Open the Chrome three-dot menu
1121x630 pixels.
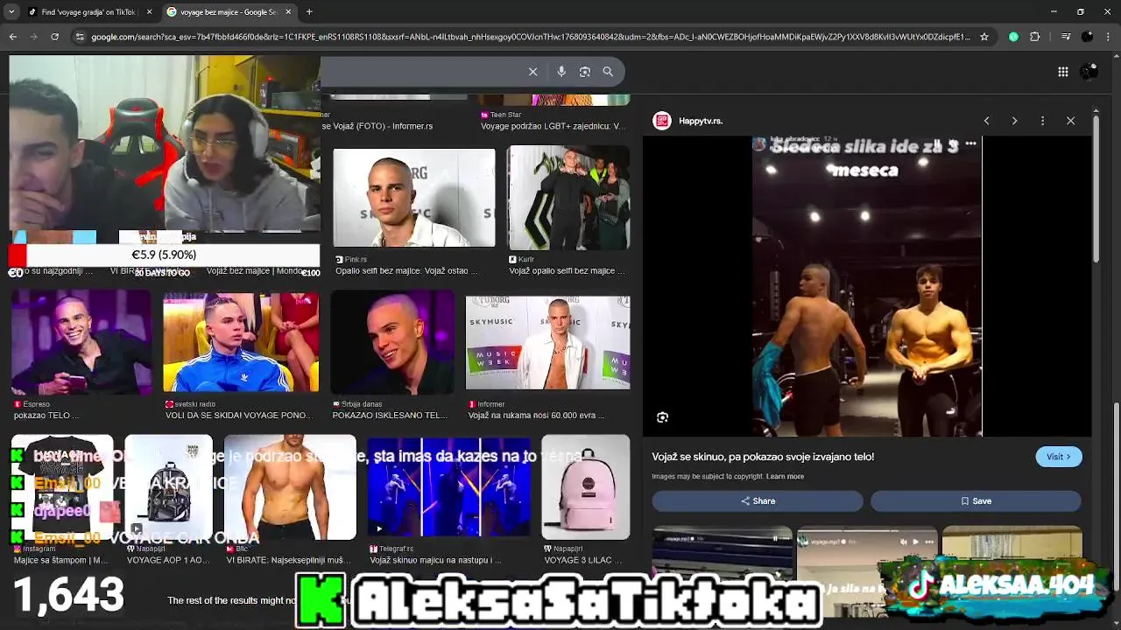click(1109, 37)
